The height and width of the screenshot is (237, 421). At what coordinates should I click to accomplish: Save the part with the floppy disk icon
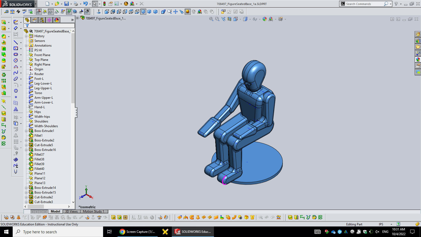(67, 4)
